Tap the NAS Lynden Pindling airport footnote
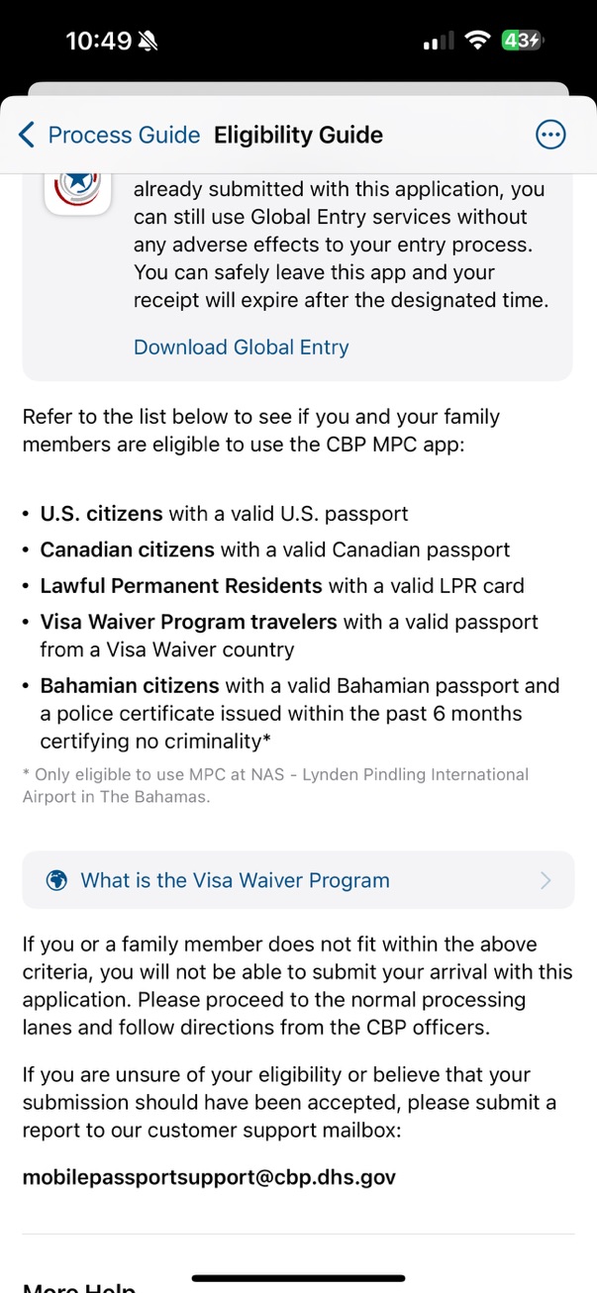The image size is (597, 1293). click(x=275, y=785)
